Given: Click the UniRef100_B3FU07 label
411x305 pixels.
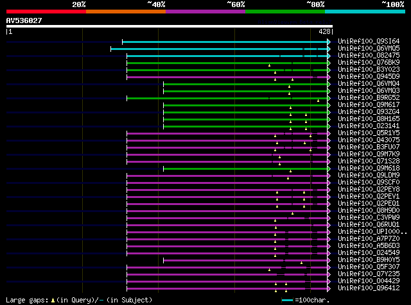Looking at the screenshot, I should (369, 147).
